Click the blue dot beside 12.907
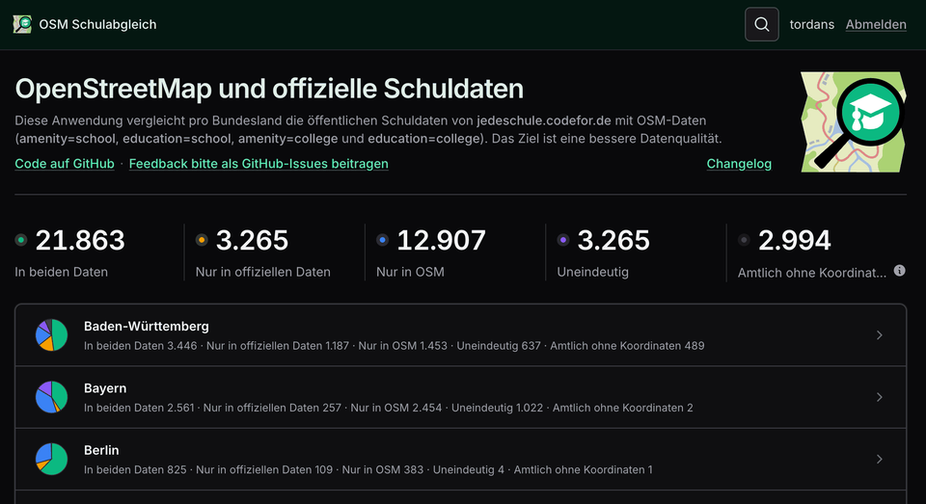Screen dimensions: 926x504 click(383, 240)
